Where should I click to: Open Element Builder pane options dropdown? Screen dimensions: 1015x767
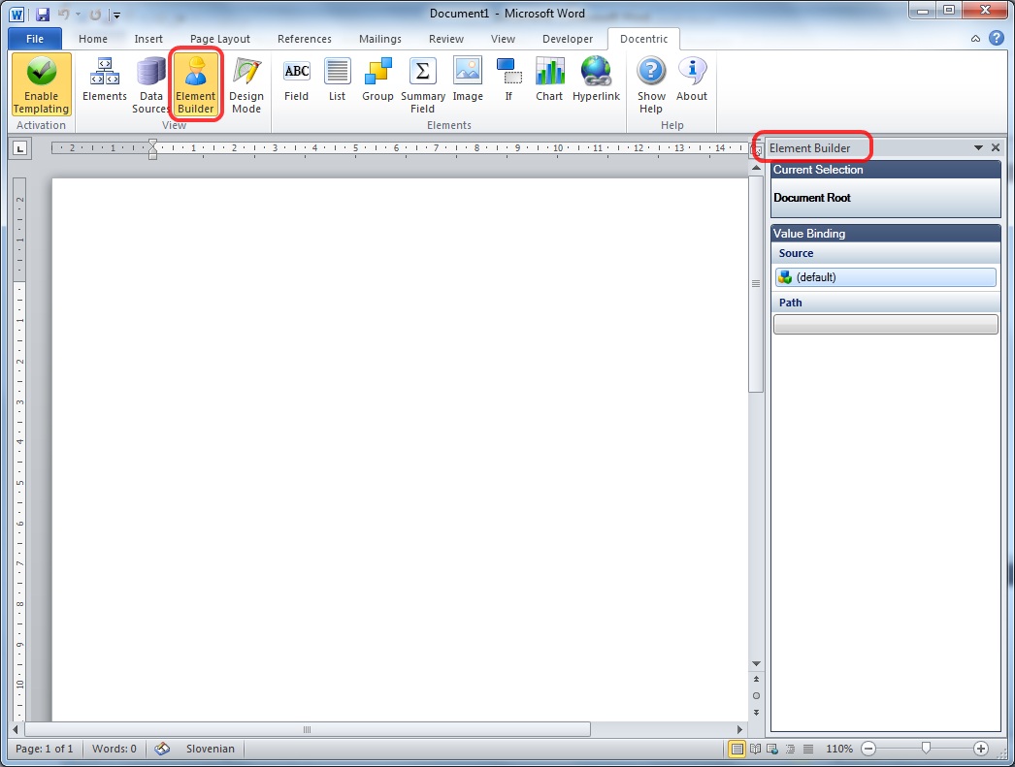coord(978,148)
